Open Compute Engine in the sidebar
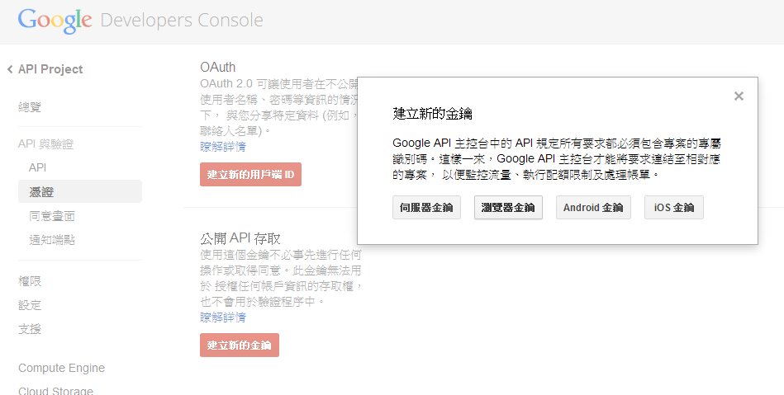Screen dimensions: 784x395 click(x=61, y=368)
